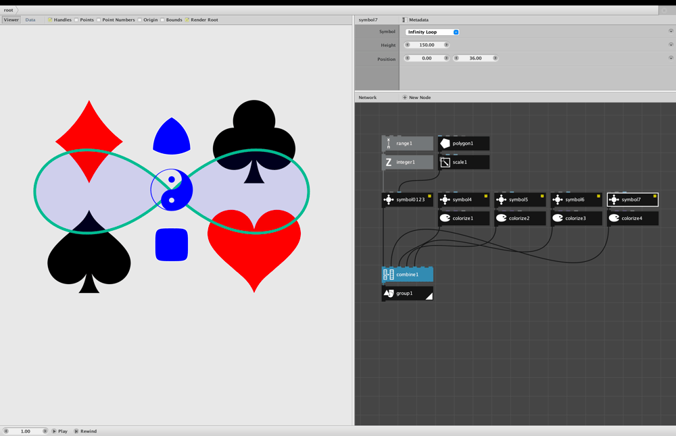Select the integer1 node Z icon

(x=389, y=162)
